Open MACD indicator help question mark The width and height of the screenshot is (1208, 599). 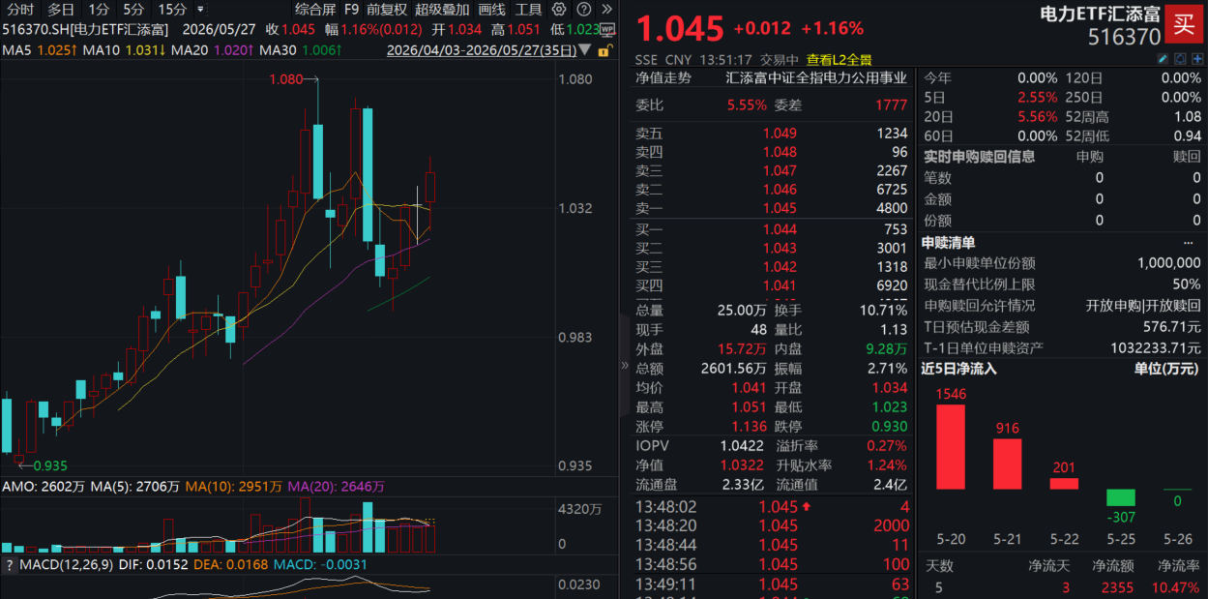9,564
